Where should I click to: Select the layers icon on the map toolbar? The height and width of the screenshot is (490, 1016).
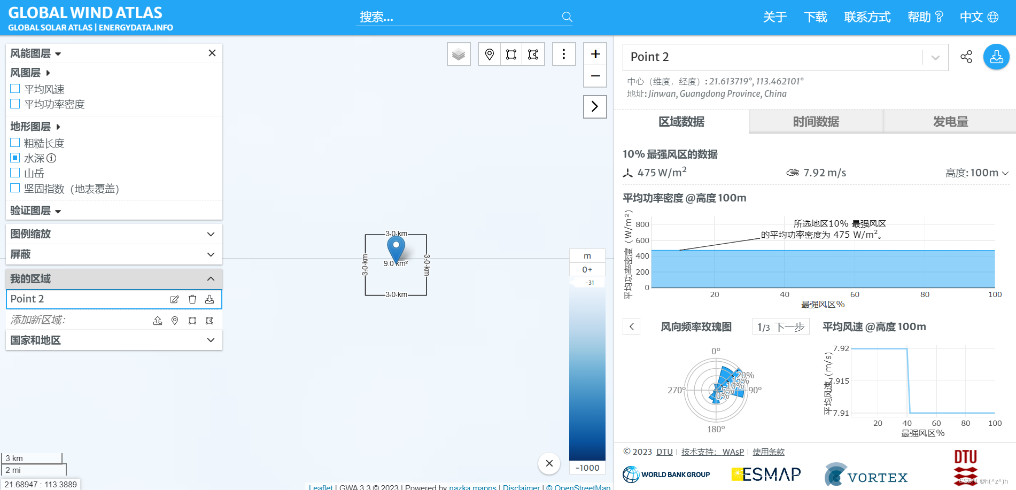pos(458,54)
